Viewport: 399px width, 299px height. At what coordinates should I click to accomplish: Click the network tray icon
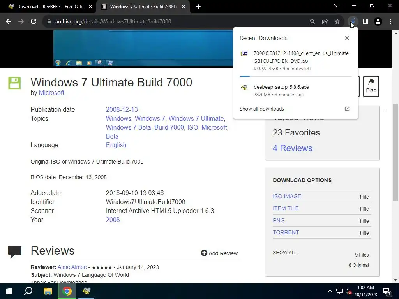[x=339, y=291]
